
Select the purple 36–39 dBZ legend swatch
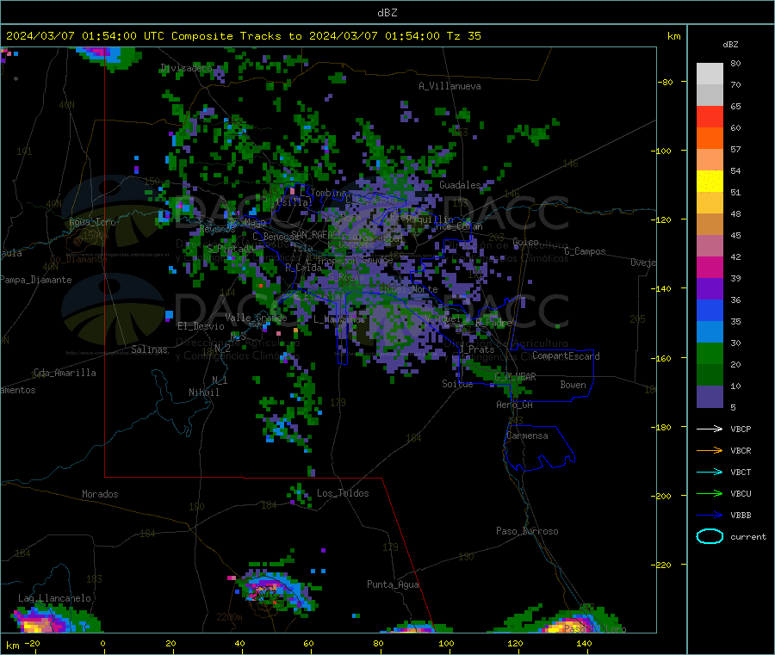pyautogui.click(x=710, y=289)
